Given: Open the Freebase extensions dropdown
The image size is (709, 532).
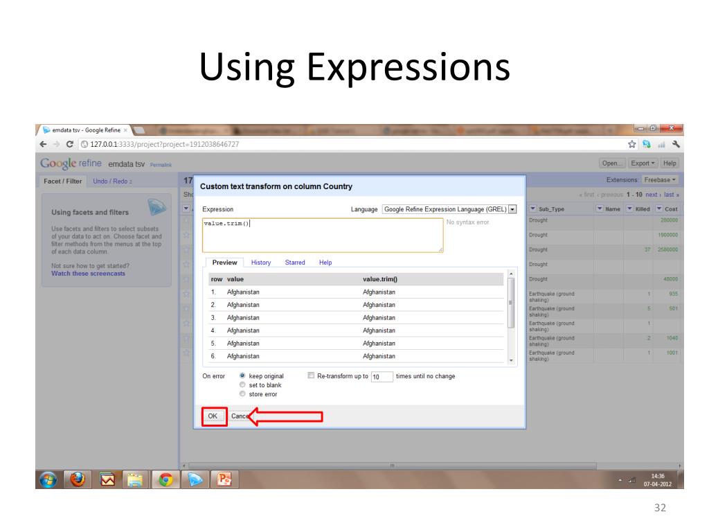Looking at the screenshot, I should click(660, 179).
